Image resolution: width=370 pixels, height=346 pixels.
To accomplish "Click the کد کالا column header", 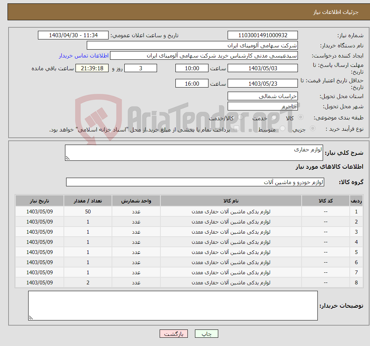I will click(x=326, y=201).
